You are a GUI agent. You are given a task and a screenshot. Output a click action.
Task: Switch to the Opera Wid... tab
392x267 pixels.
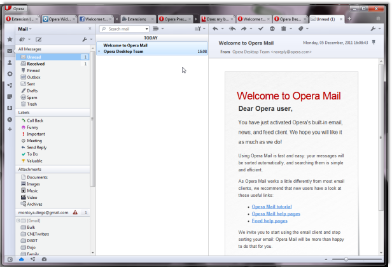point(59,19)
